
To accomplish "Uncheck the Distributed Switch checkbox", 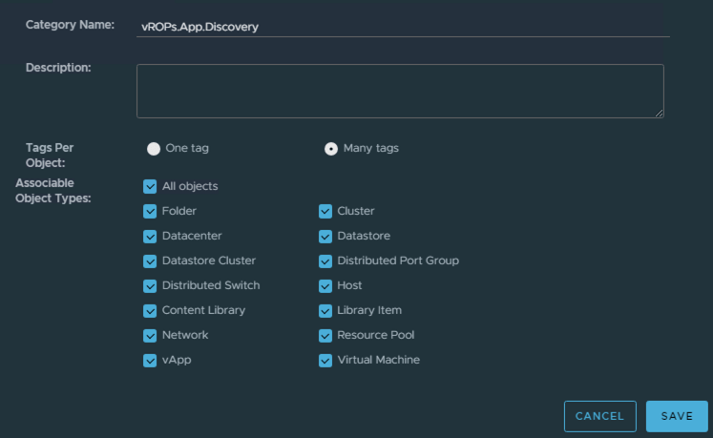I will click(x=150, y=285).
